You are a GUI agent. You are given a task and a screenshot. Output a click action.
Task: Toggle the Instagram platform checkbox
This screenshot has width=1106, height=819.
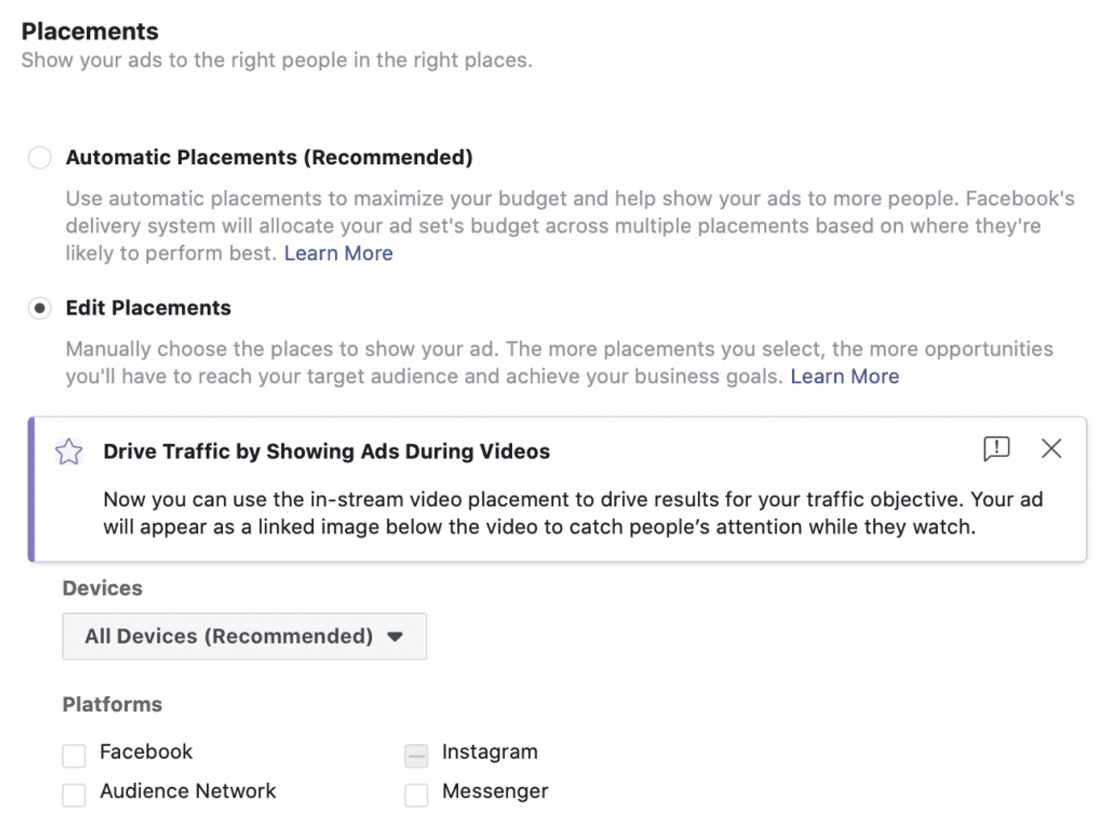(416, 755)
